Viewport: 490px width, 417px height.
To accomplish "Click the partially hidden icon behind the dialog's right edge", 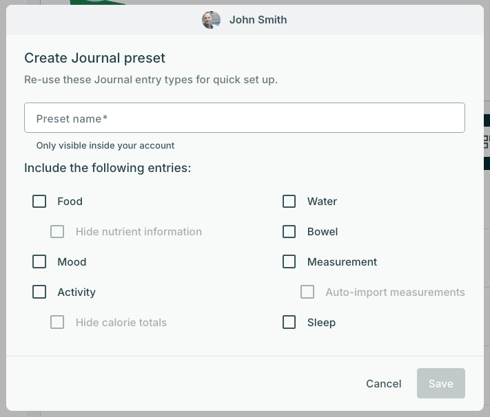I will [486, 142].
